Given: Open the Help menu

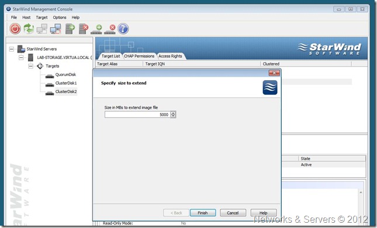Looking at the screenshot, I should (x=75, y=18).
